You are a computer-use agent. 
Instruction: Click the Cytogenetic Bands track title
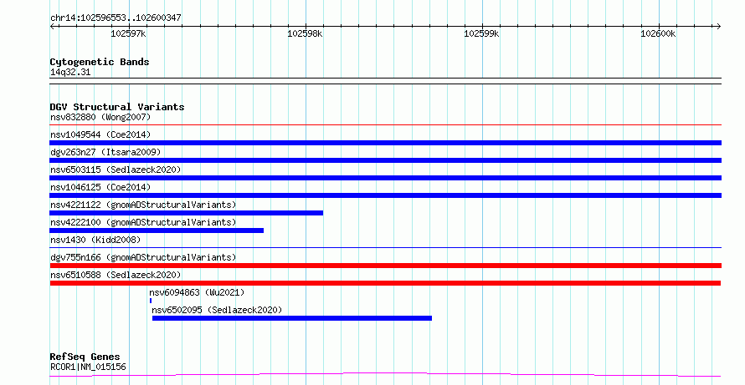point(100,62)
